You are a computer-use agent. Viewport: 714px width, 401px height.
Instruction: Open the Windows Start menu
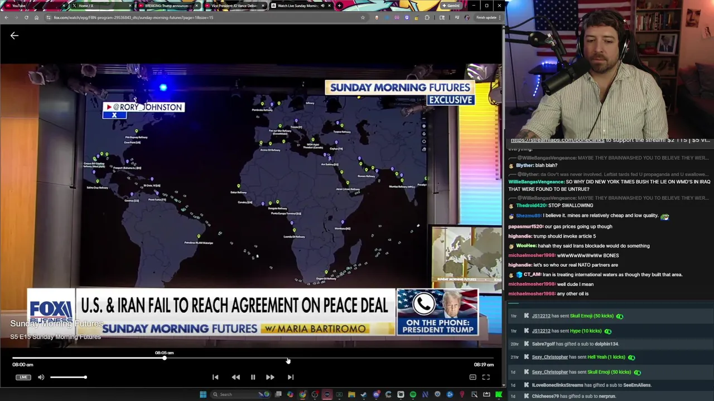pos(204,394)
